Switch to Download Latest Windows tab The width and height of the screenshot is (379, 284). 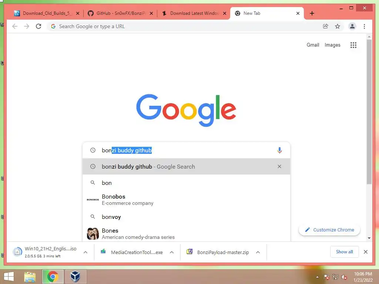coord(193,13)
